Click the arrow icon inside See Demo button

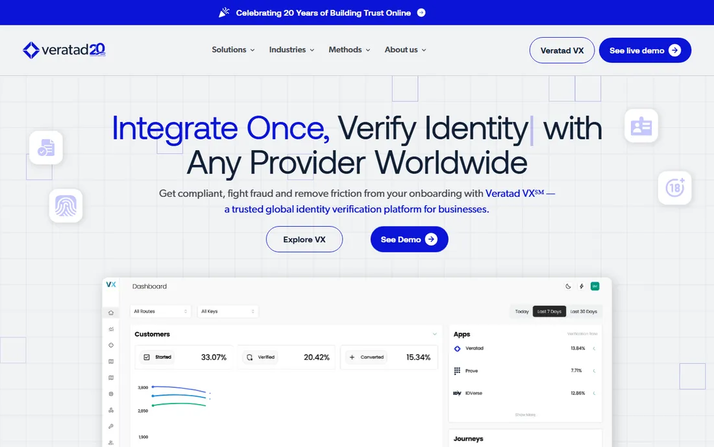pos(431,239)
